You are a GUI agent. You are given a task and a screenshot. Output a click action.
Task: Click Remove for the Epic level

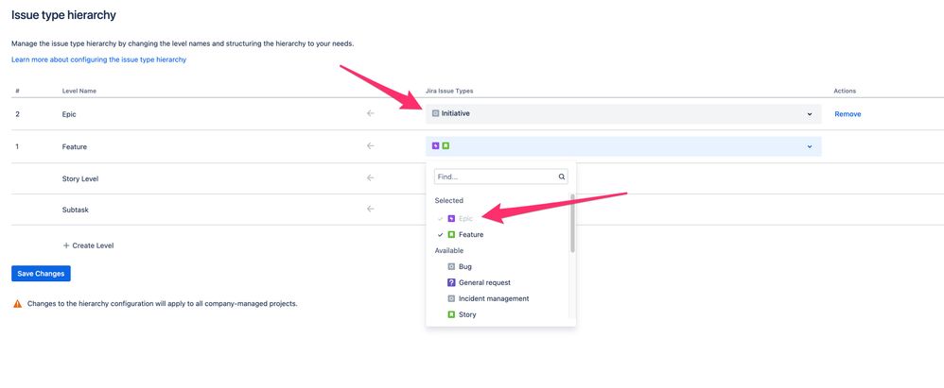[848, 114]
